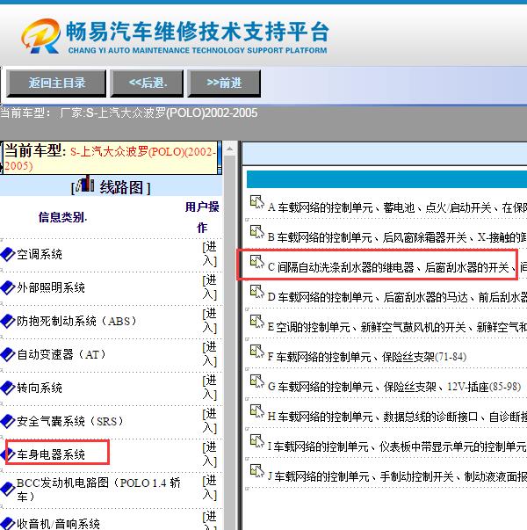Open diagram H 数据总线的诊断接口
527x530 pixels.
tap(397, 417)
